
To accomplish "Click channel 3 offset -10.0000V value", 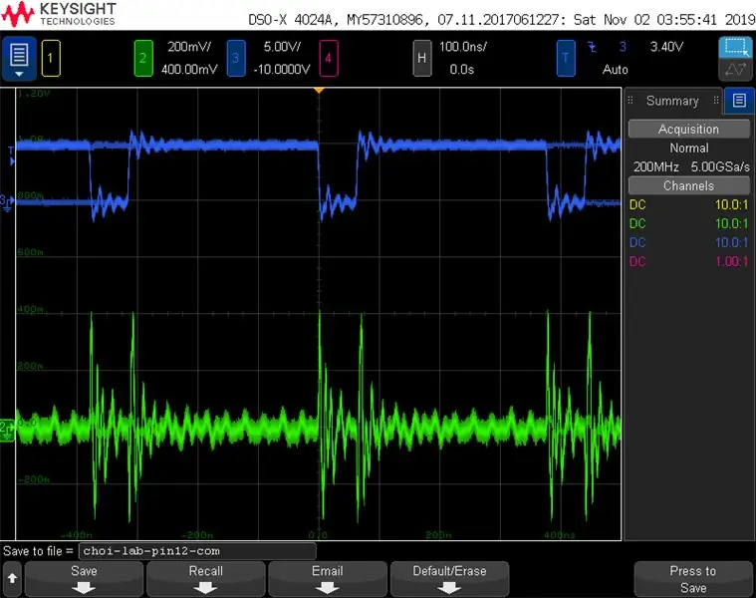I will point(282,70).
